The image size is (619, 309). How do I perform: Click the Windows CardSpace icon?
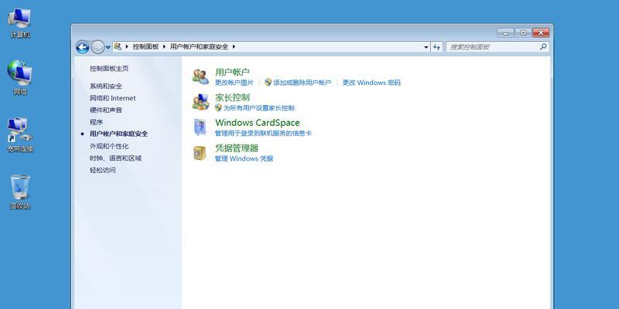tap(200, 127)
